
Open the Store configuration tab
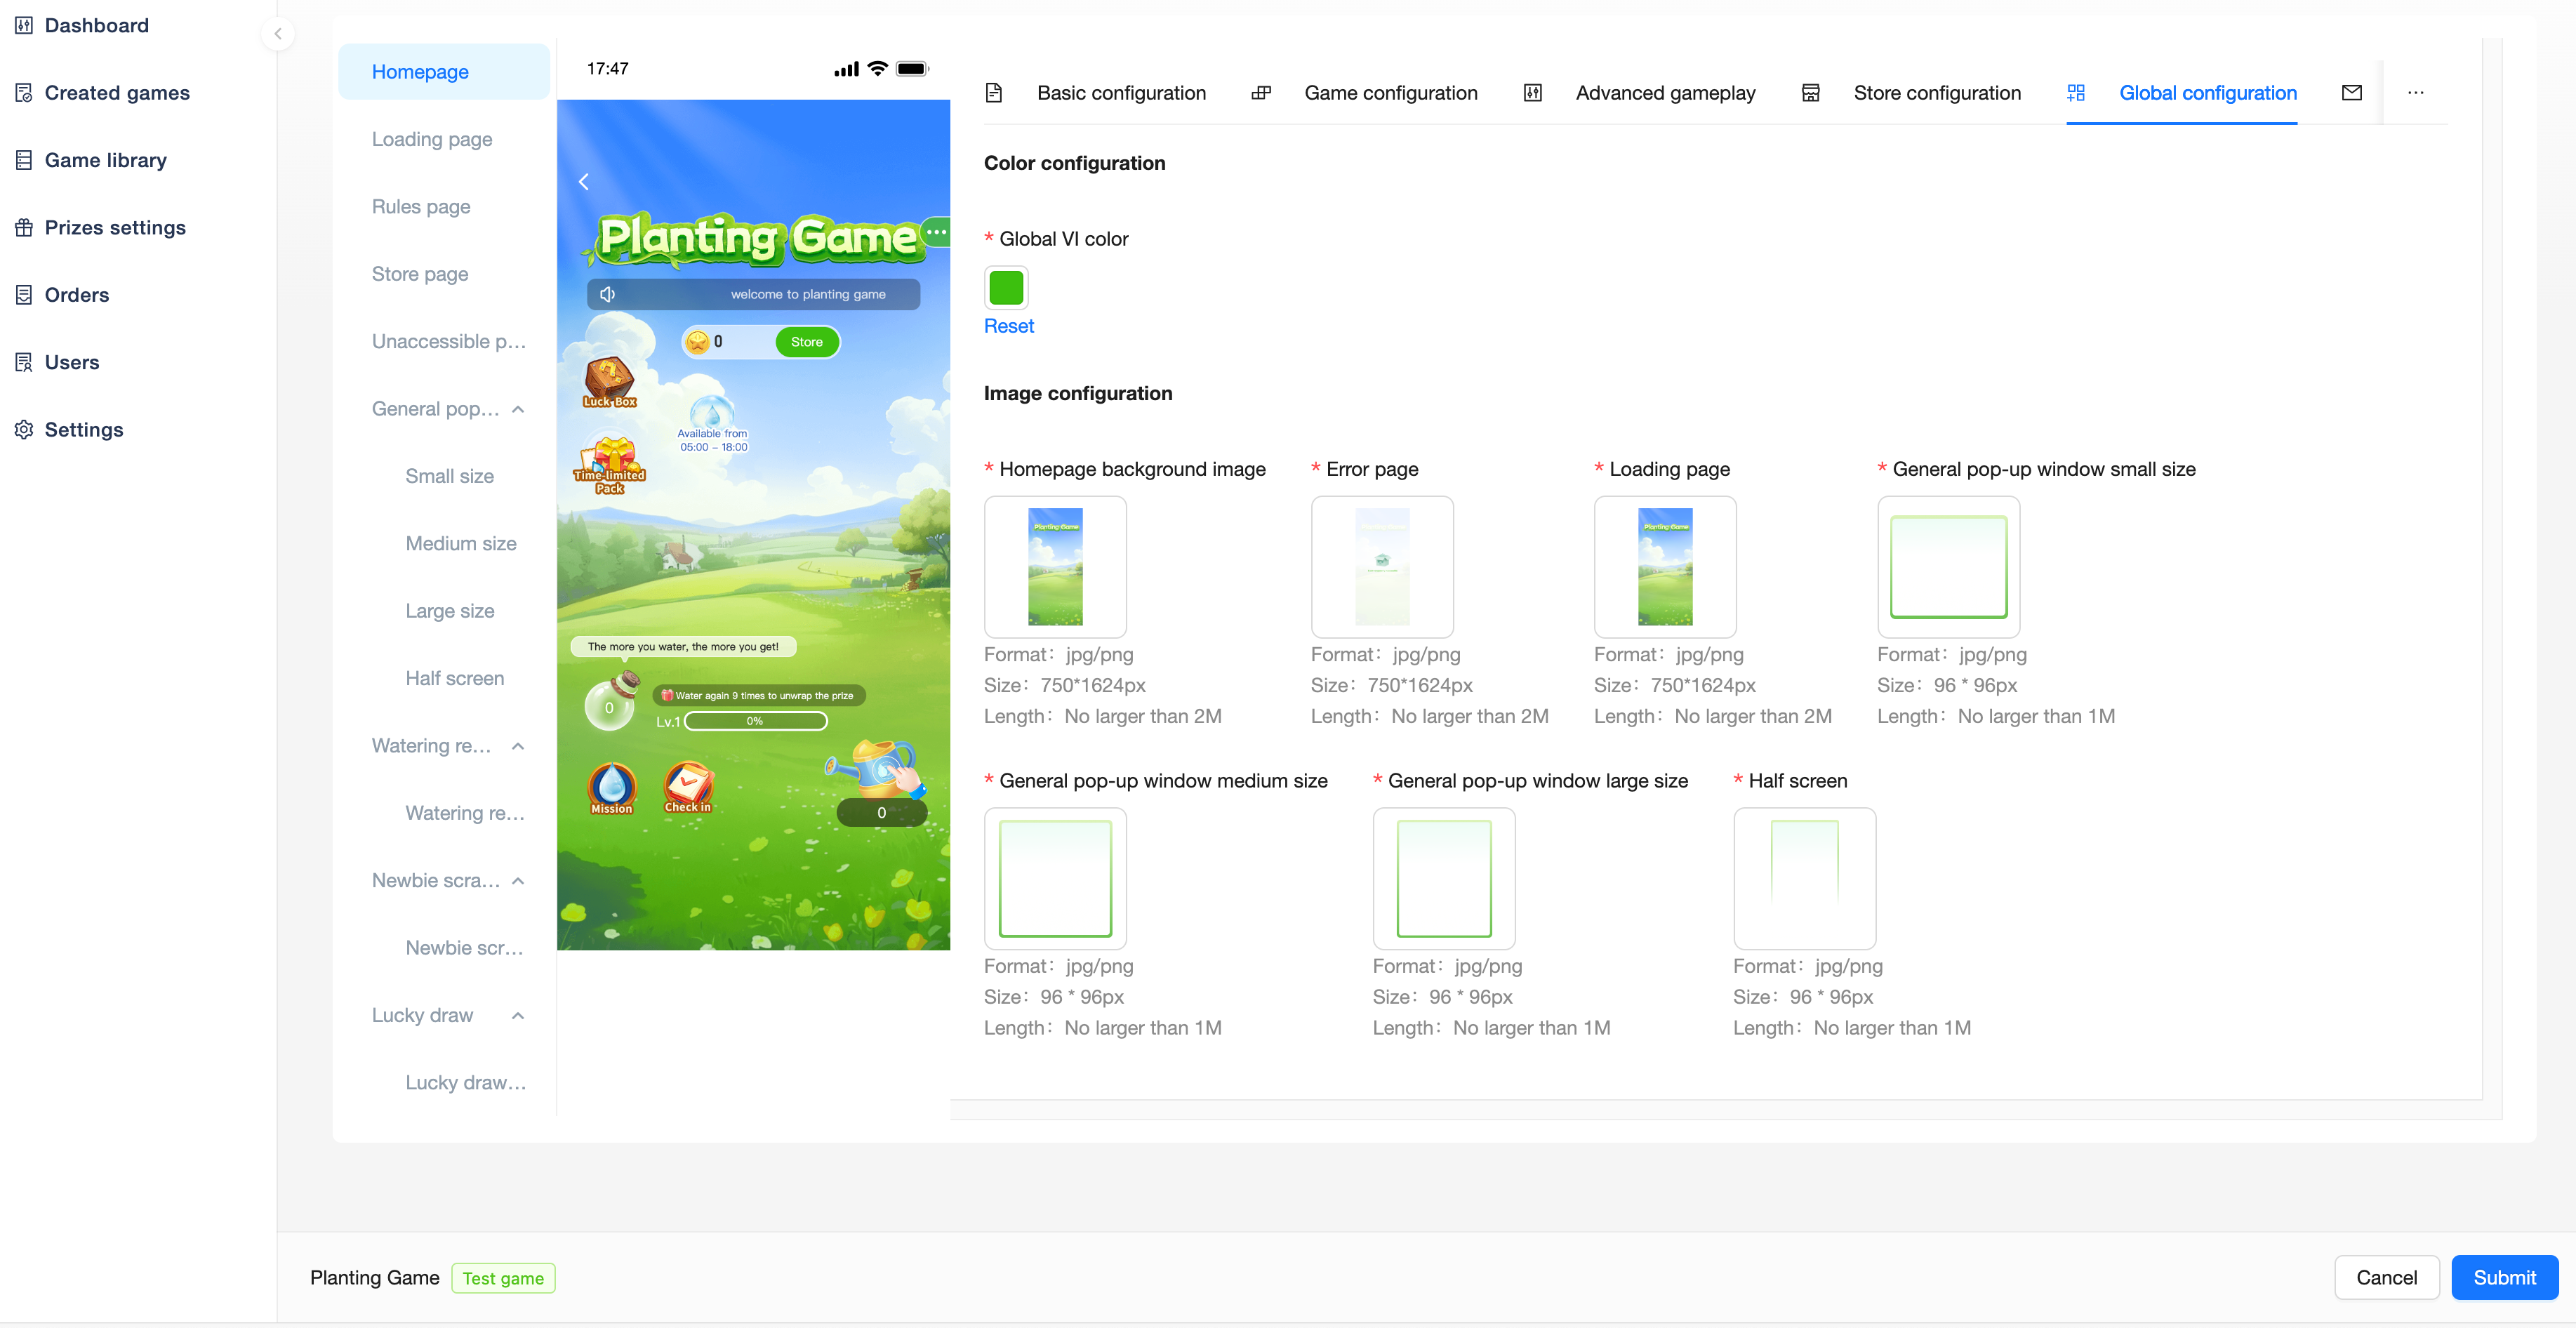(1936, 93)
